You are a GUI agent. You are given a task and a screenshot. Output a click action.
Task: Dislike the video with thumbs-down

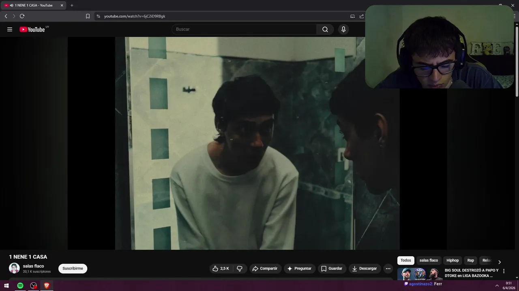coord(240,268)
